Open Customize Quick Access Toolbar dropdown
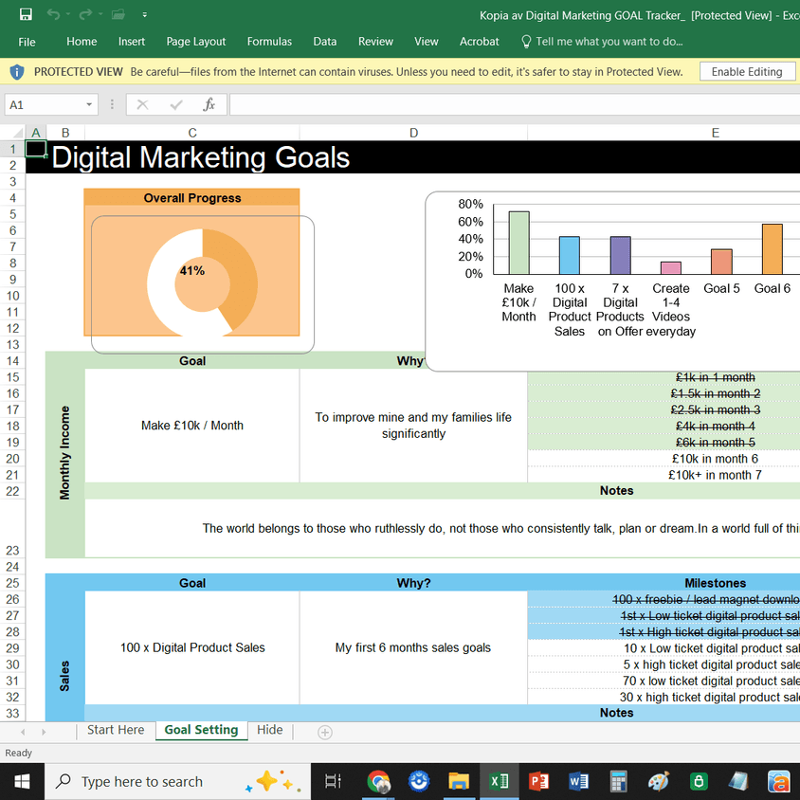Image resolution: width=800 pixels, height=800 pixels. click(x=145, y=15)
